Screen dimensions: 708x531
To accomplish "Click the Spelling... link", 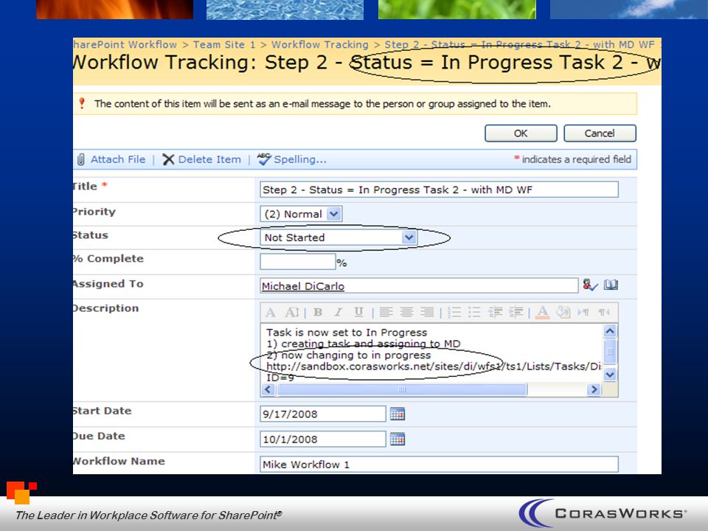I will tap(300, 159).
